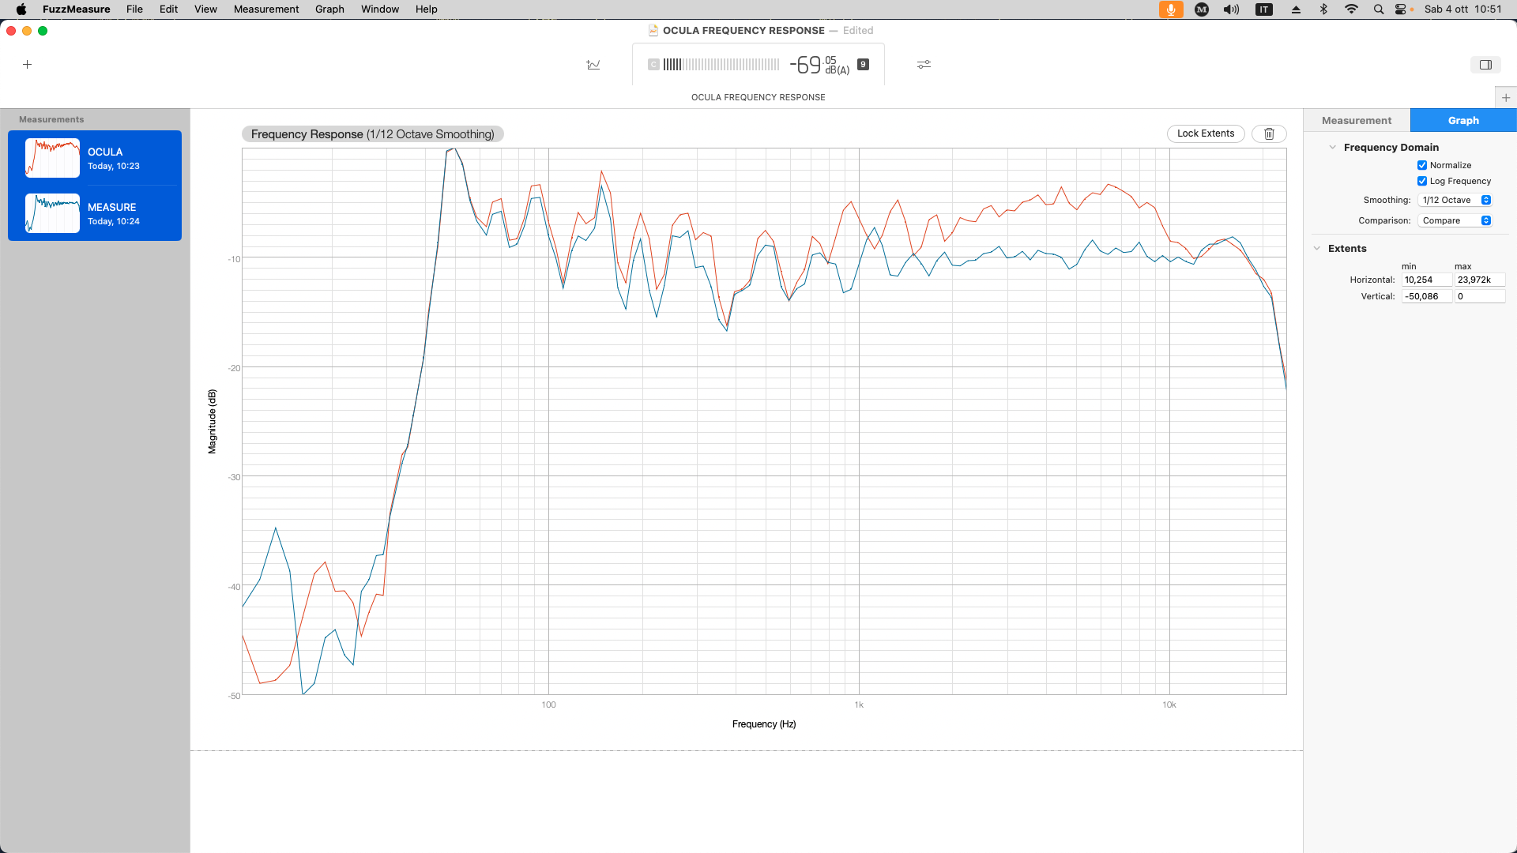Select the MEASURE measurement thumbnail
1517x853 pixels.
52,213
